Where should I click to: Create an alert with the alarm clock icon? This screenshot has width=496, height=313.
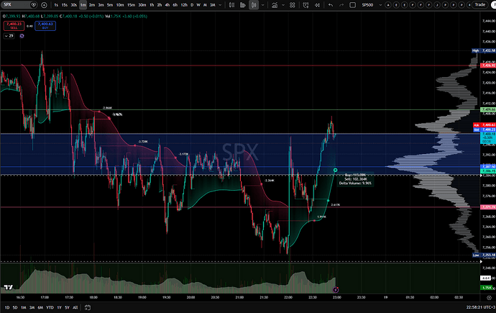point(306,5)
